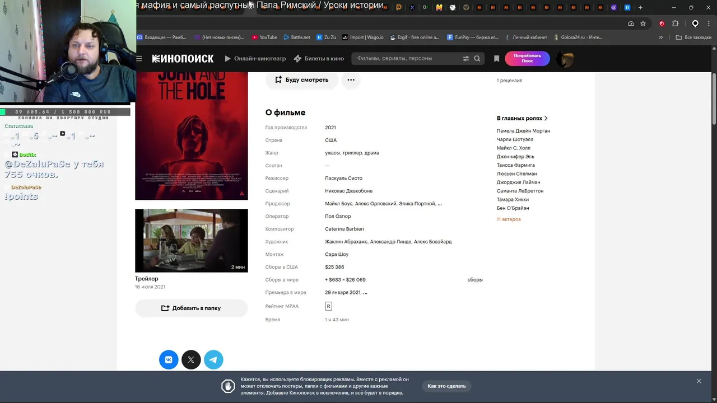Click Как это сделать button
The image size is (717, 403).
pos(446,386)
